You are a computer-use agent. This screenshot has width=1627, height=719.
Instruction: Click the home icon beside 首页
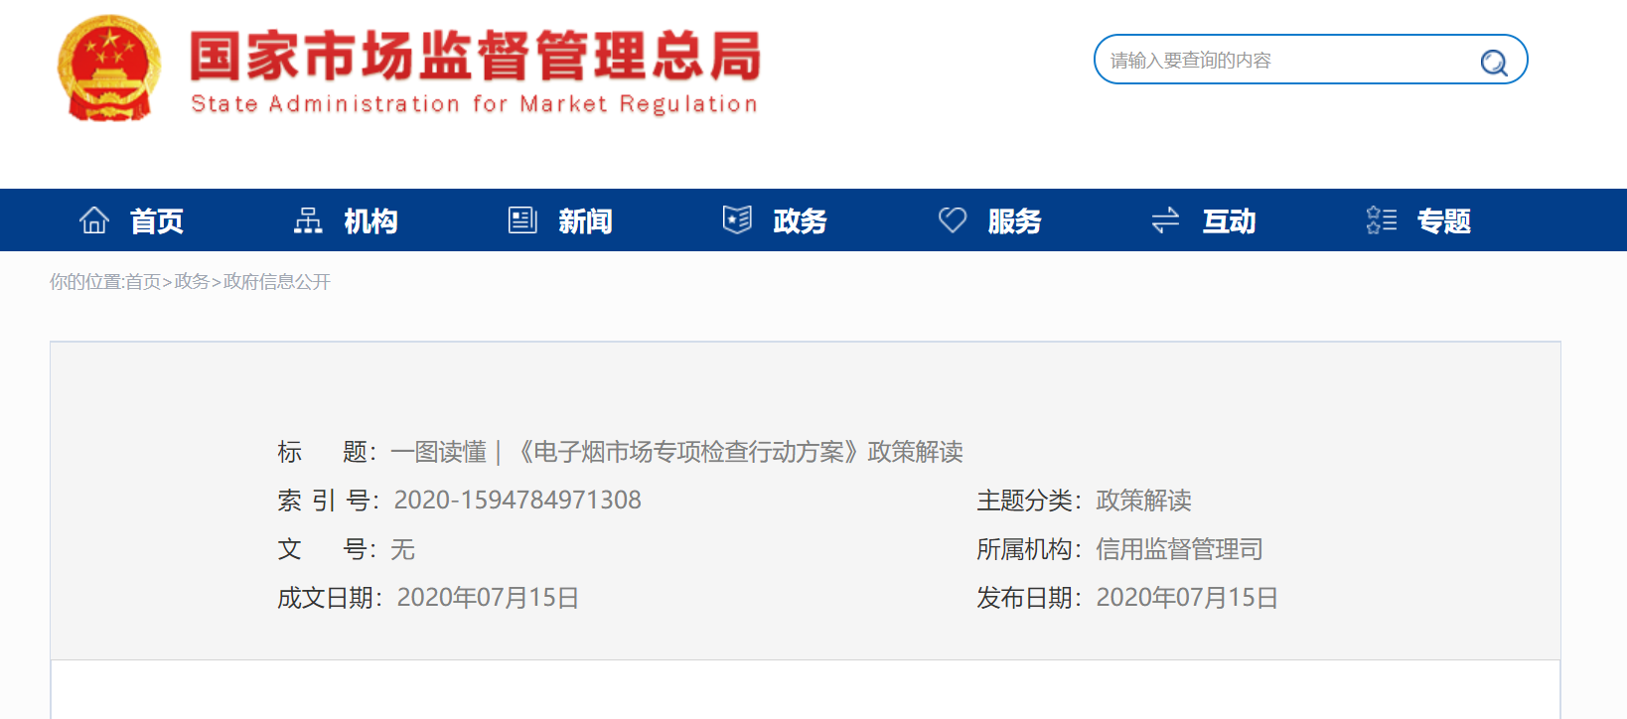tap(94, 219)
